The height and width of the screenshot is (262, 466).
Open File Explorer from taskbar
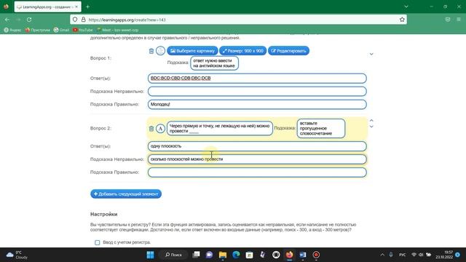[223, 255]
